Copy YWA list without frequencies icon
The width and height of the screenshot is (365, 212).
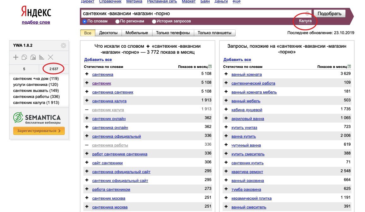click(24, 57)
